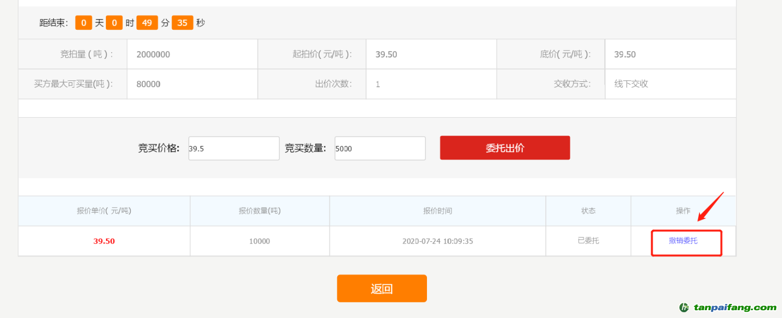782x318 pixels.
Task: Focus the 竞买价格 input field
Action: [234, 149]
